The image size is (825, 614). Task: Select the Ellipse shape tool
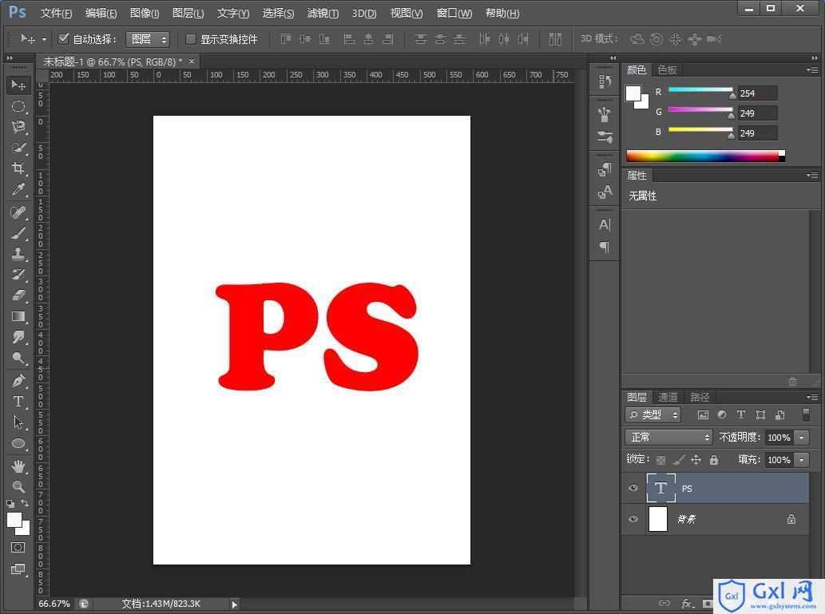[18, 443]
